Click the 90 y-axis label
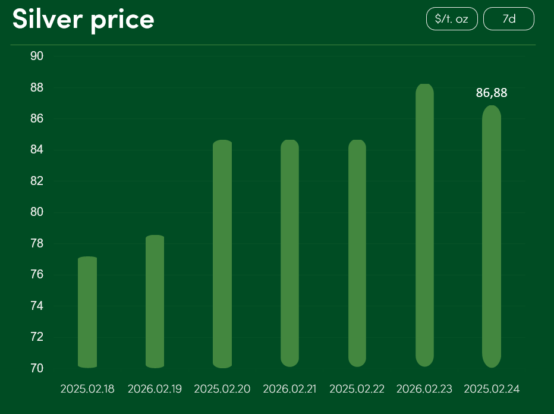Image resolution: width=554 pixels, height=414 pixels. [x=37, y=57]
